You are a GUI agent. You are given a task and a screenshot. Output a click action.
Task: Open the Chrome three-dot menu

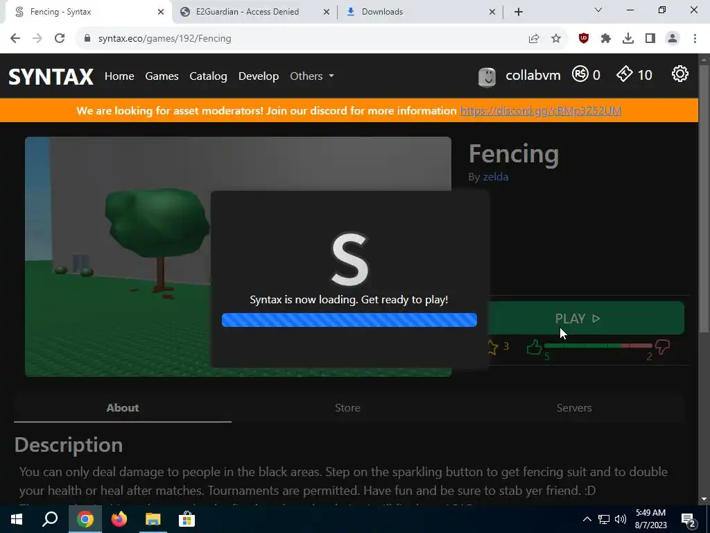tap(695, 39)
